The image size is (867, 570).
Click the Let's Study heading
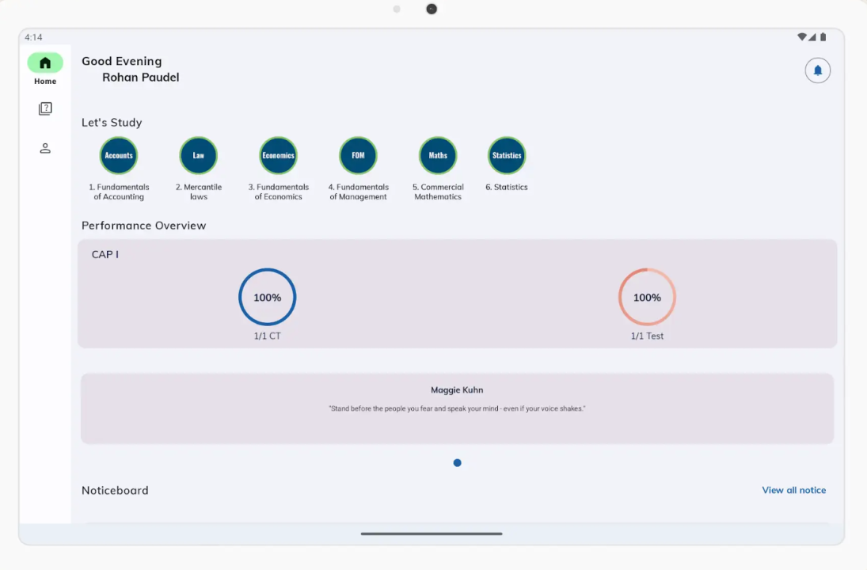[112, 123]
